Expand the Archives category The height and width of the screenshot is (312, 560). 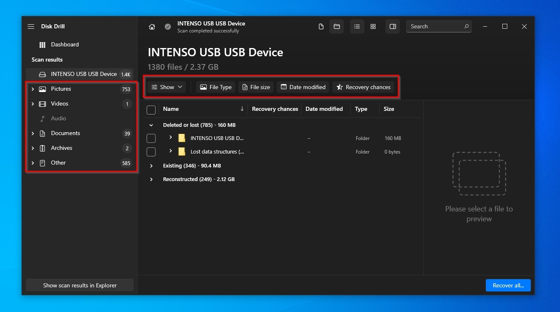tap(33, 148)
